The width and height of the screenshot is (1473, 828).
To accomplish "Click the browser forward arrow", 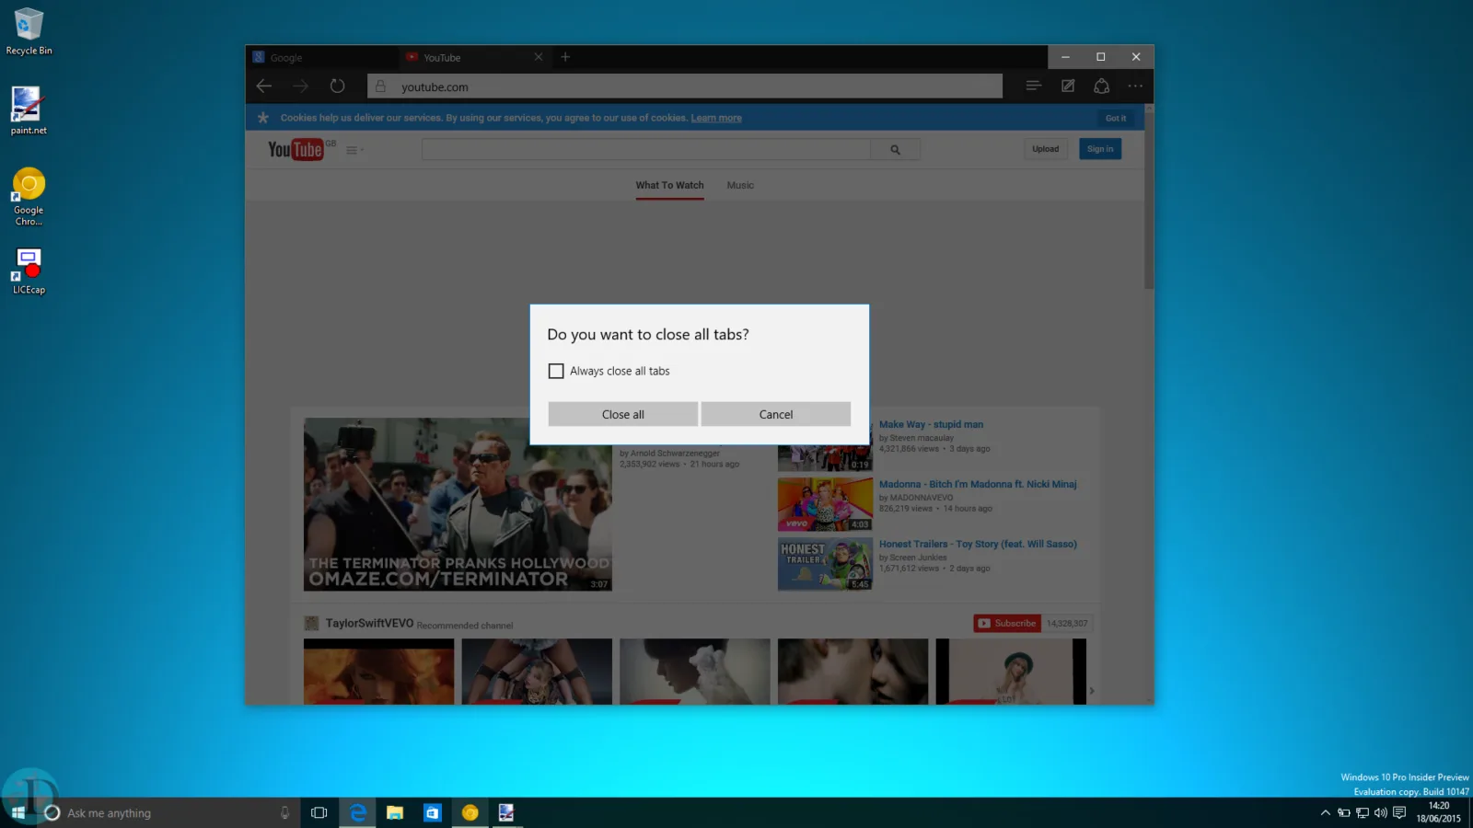I will click(x=301, y=86).
